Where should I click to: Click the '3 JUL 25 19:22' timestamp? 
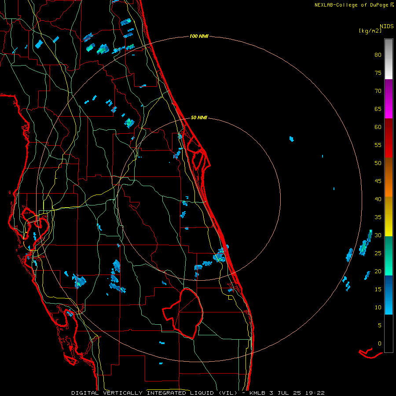297,393
